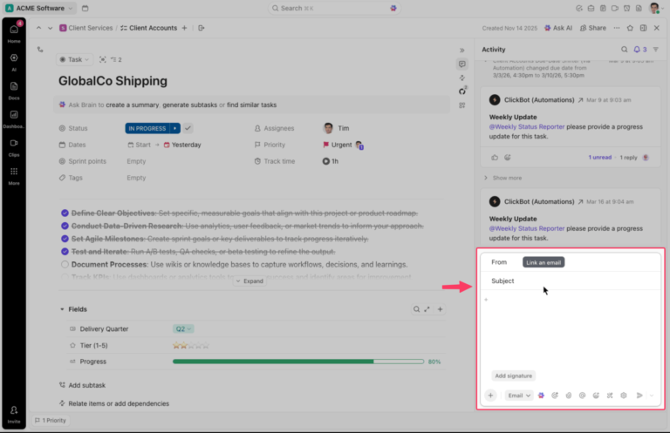Open Docs in the sidebar
Image resolution: width=670 pixels, height=433 pixels.
point(14,91)
